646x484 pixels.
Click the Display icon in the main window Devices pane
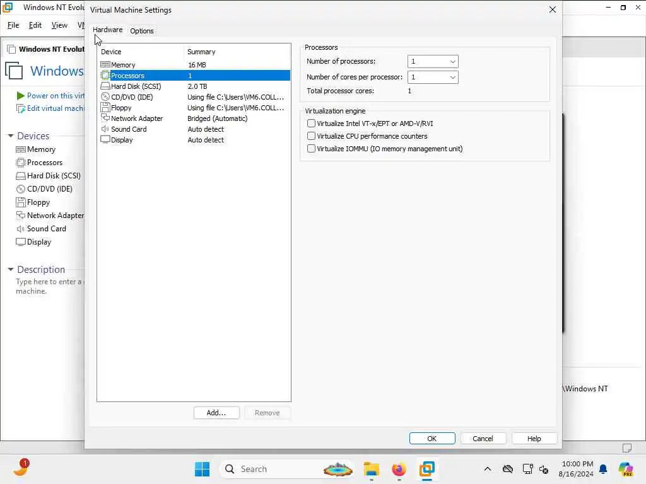click(21, 241)
